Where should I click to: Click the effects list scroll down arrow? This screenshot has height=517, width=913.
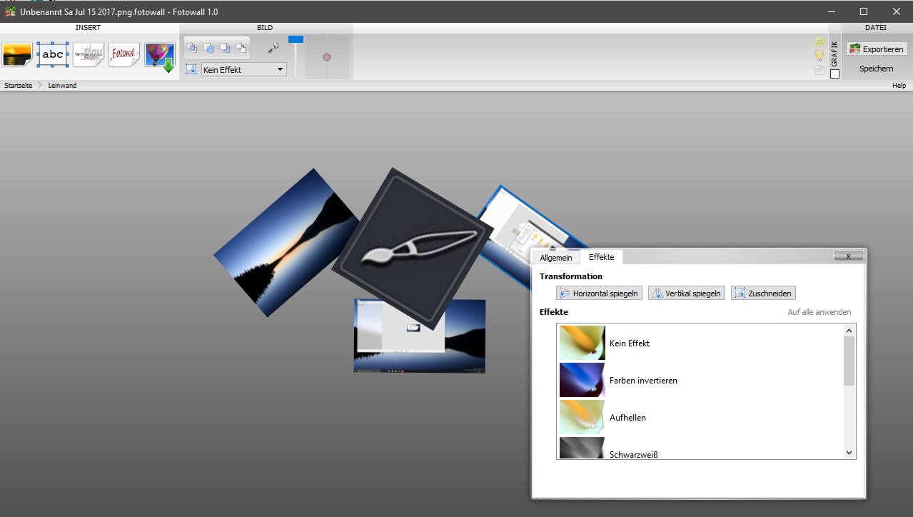click(x=849, y=453)
